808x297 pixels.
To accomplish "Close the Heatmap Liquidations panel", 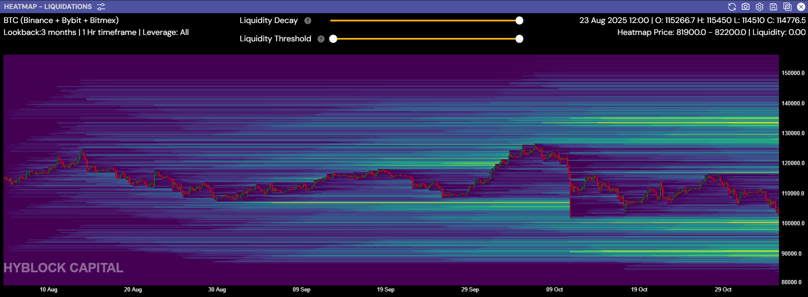I will pos(801,7).
